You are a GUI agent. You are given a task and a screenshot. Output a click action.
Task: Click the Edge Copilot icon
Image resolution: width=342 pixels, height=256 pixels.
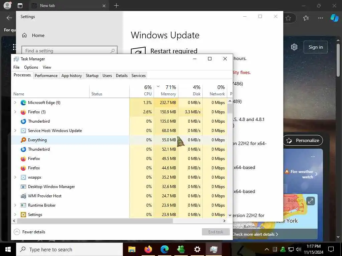pos(334,18)
